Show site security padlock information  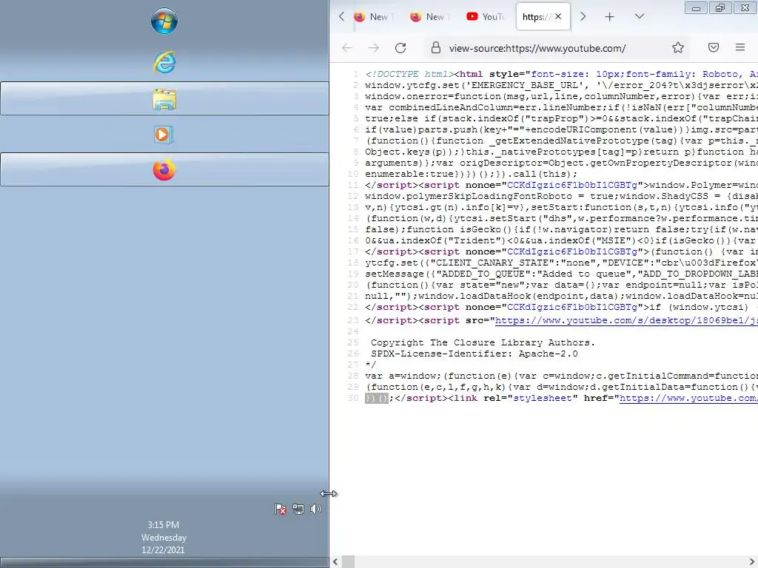click(435, 48)
